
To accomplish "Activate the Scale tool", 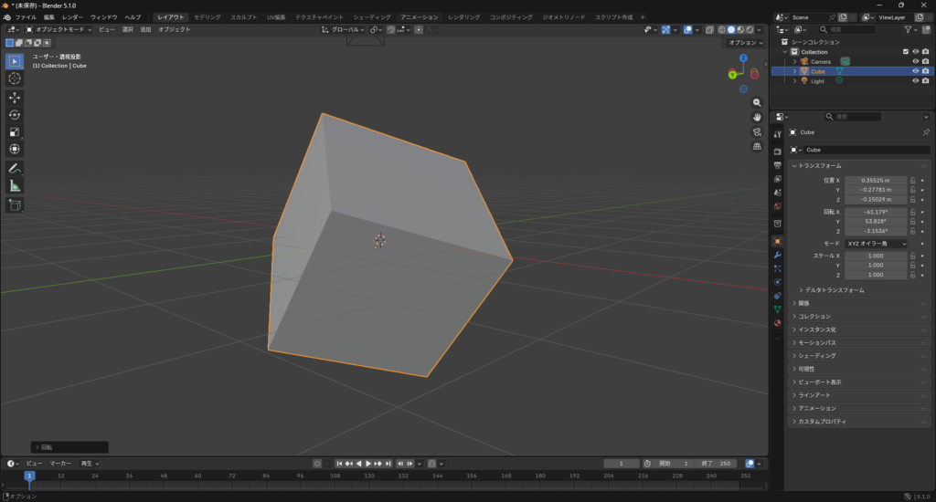I will coord(15,131).
